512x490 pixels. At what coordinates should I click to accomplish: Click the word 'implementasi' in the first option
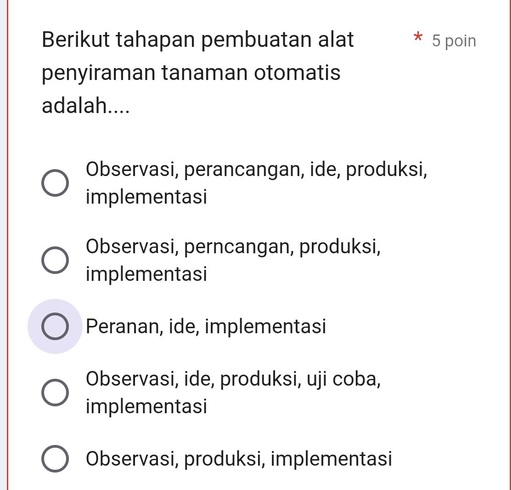click(x=146, y=197)
